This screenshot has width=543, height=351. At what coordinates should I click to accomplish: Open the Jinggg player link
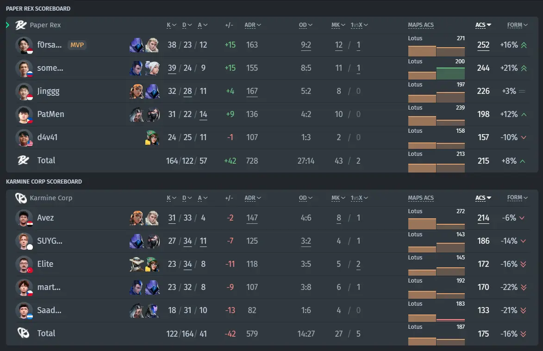(48, 91)
